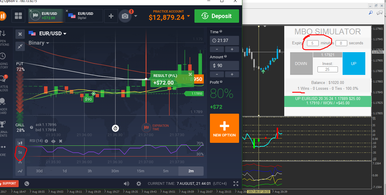The width and height of the screenshot is (386, 195).
Task: Click the green Deposit button
Action: tap(217, 16)
